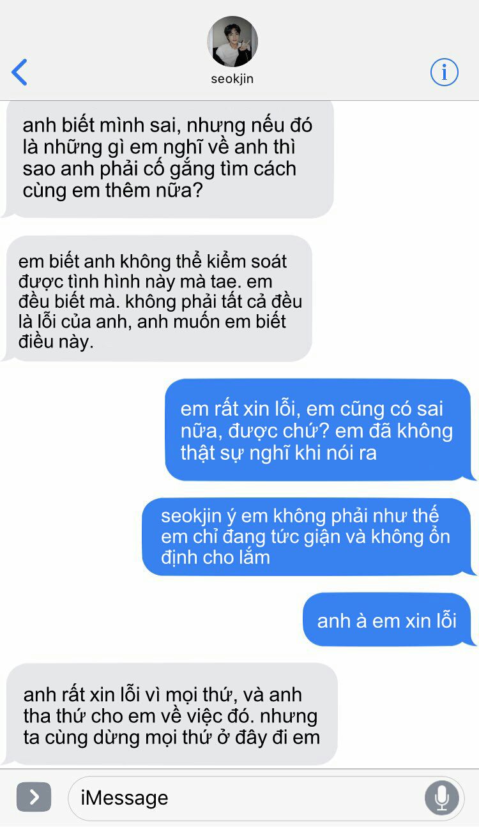Open the conversation info icon

445,72
